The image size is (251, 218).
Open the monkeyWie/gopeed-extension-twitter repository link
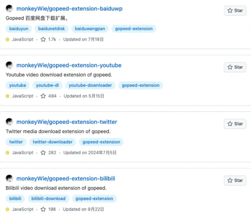pyautogui.click(x=67, y=122)
